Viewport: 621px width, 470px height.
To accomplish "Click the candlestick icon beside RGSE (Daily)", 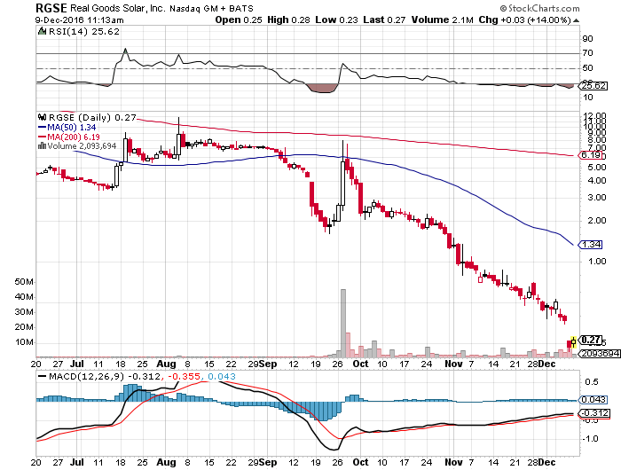I will pos(41,116).
